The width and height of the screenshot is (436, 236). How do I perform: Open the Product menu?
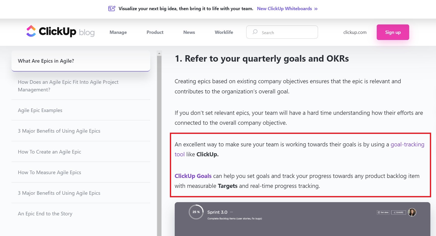[155, 32]
